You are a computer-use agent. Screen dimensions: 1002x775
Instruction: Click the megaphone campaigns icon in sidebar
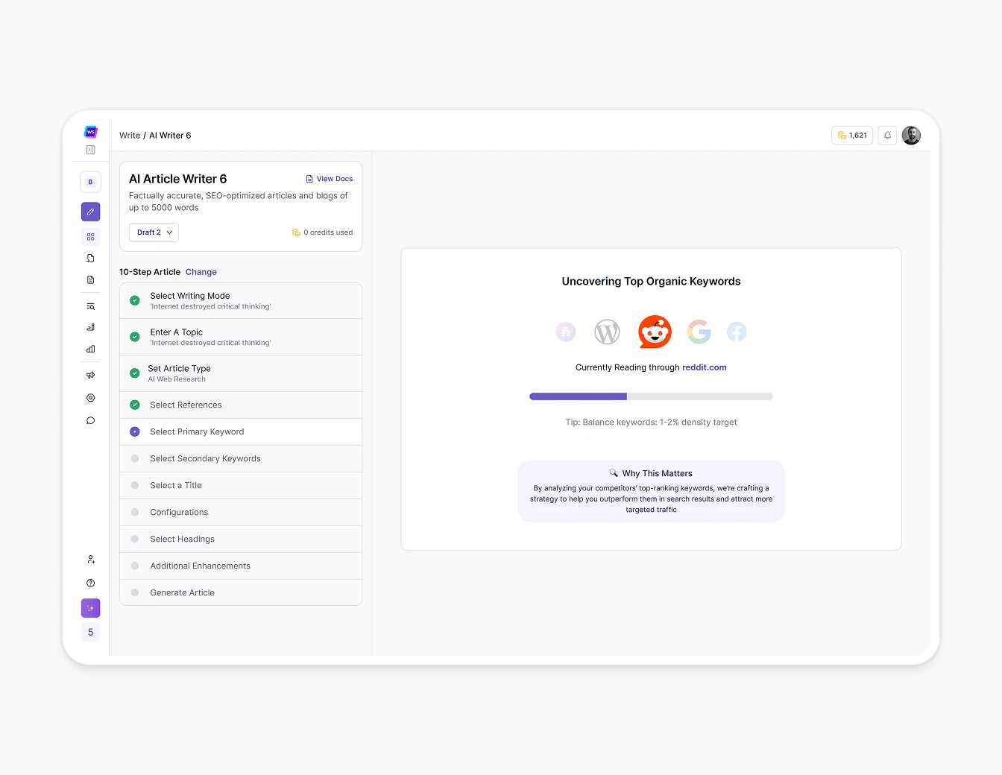click(x=90, y=375)
